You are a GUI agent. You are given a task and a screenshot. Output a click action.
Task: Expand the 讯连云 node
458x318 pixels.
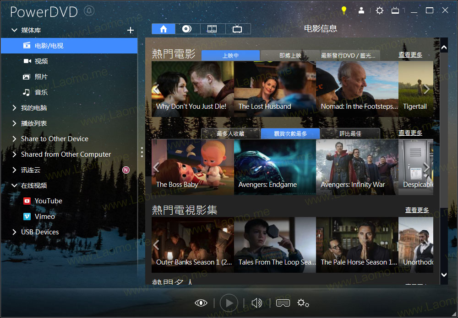click(14, 170)
